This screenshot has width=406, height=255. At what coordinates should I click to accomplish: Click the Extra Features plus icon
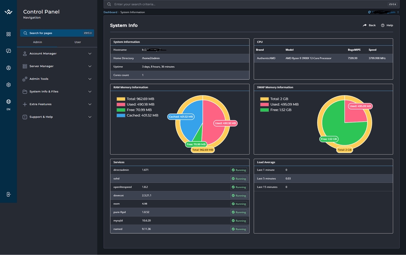[25, 104]
